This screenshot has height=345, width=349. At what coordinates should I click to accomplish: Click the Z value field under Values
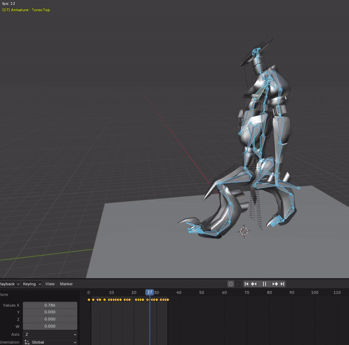pyautogui.click(x=50, y=319)
